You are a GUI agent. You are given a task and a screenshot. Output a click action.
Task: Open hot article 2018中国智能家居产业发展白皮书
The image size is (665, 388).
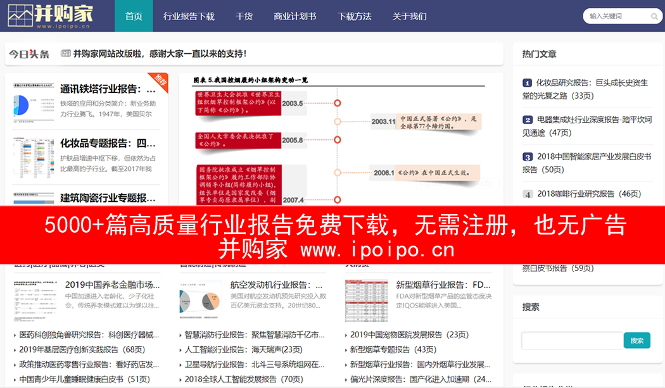587,163
